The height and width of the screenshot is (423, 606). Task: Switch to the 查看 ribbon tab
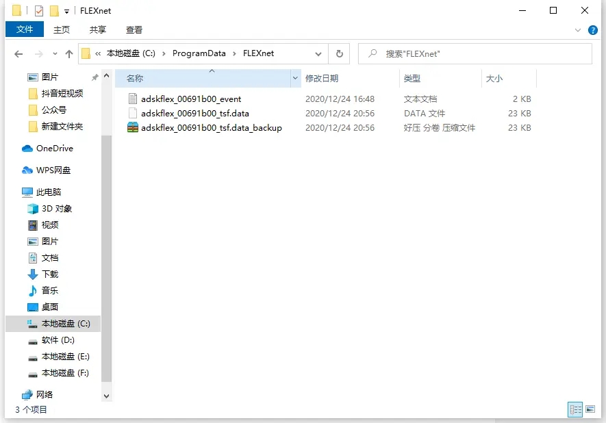[134, 29]
